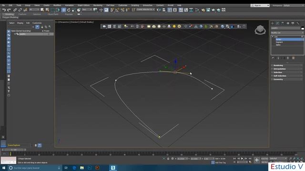Image resolution: width=305 pixels, height=171 pixels.
Task: Open the Sign In dropdown
Action: click(260, 5)
